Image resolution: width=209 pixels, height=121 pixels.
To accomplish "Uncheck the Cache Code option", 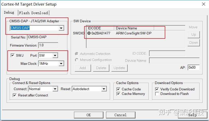I will click(x=118, y=89).
